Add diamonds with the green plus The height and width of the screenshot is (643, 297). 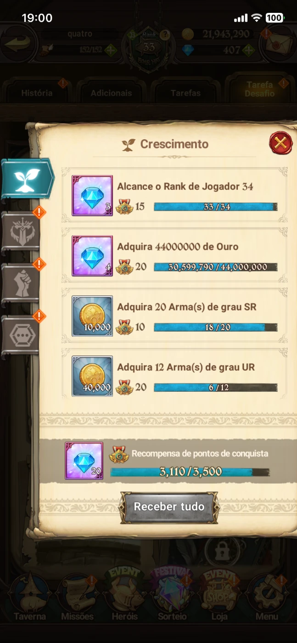pyautogui.click(x=249, y=50)
